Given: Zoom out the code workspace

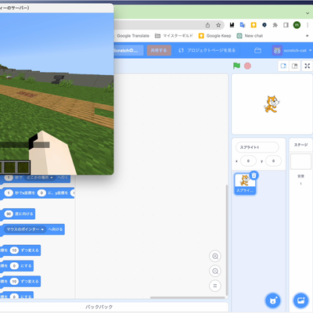Looking at the screenshot, I should pos(215,271).
